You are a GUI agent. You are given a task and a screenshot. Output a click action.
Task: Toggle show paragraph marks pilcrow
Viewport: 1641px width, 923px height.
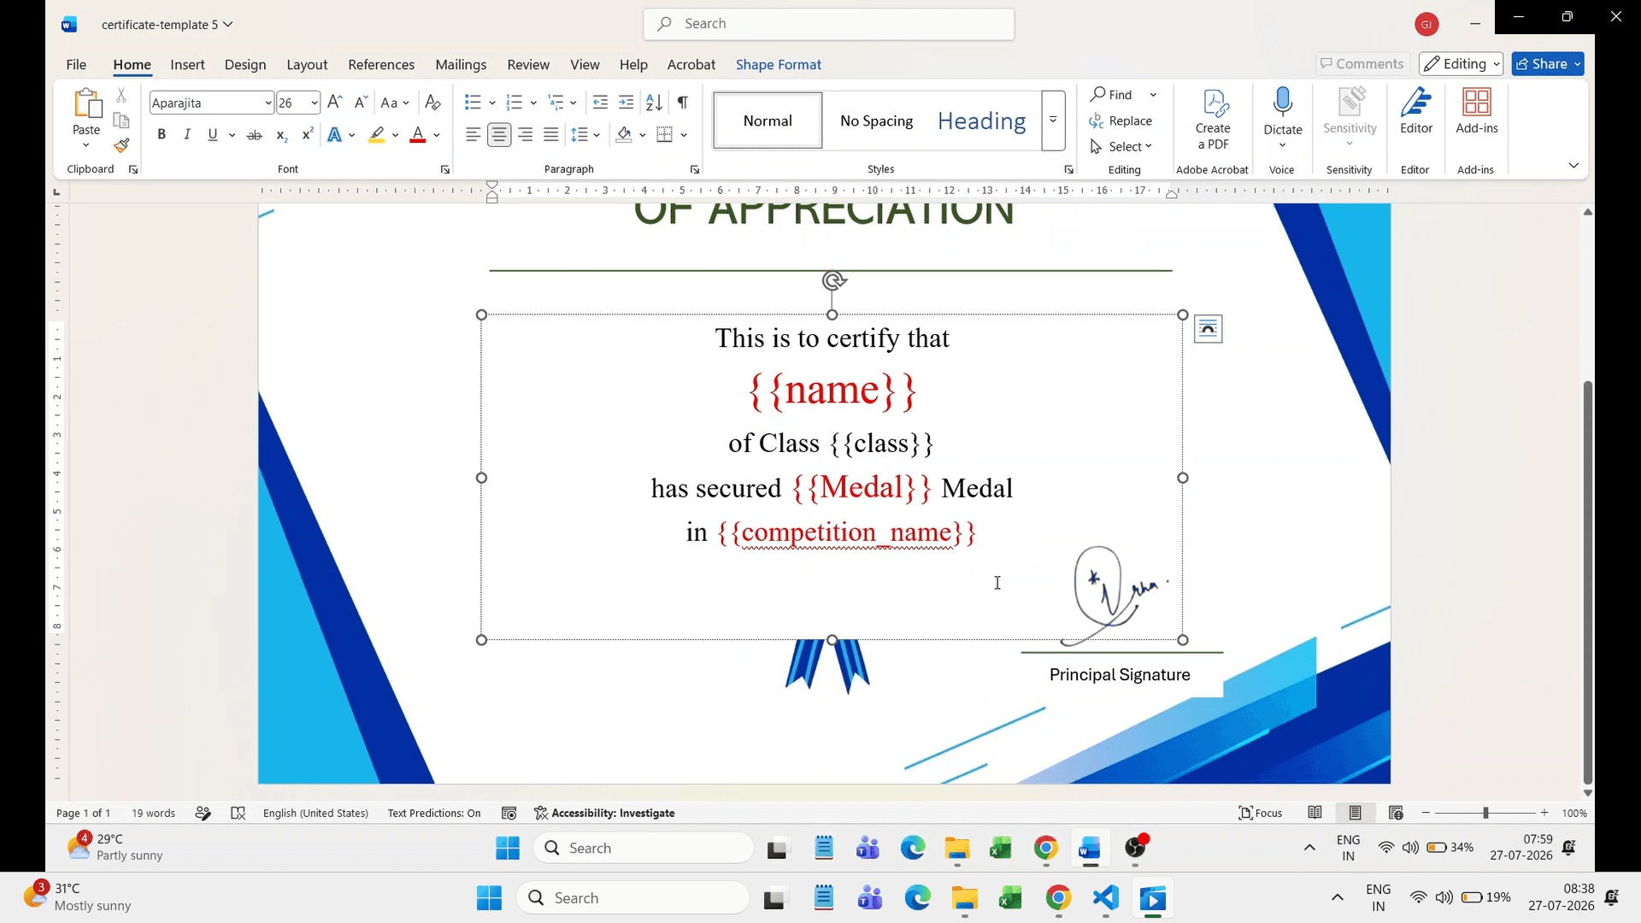point(682,103)
